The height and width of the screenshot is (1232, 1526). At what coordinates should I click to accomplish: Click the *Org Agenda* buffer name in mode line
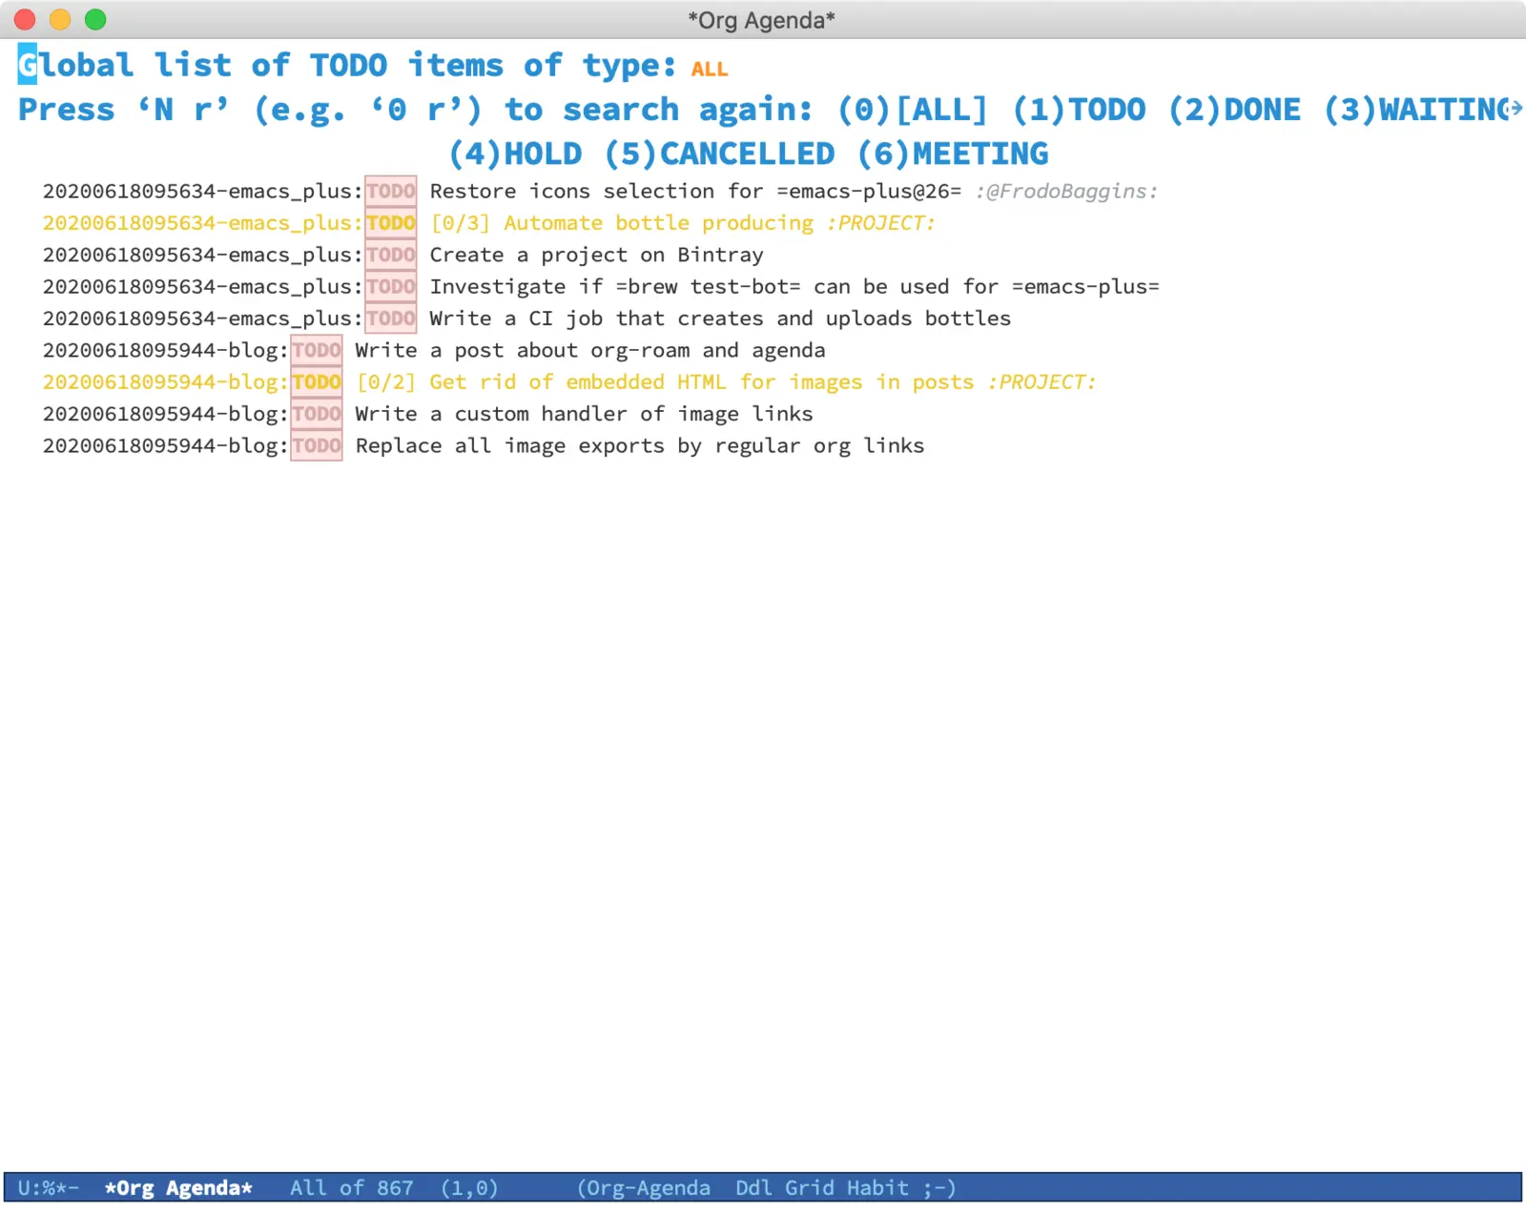tap(178, 1188)
